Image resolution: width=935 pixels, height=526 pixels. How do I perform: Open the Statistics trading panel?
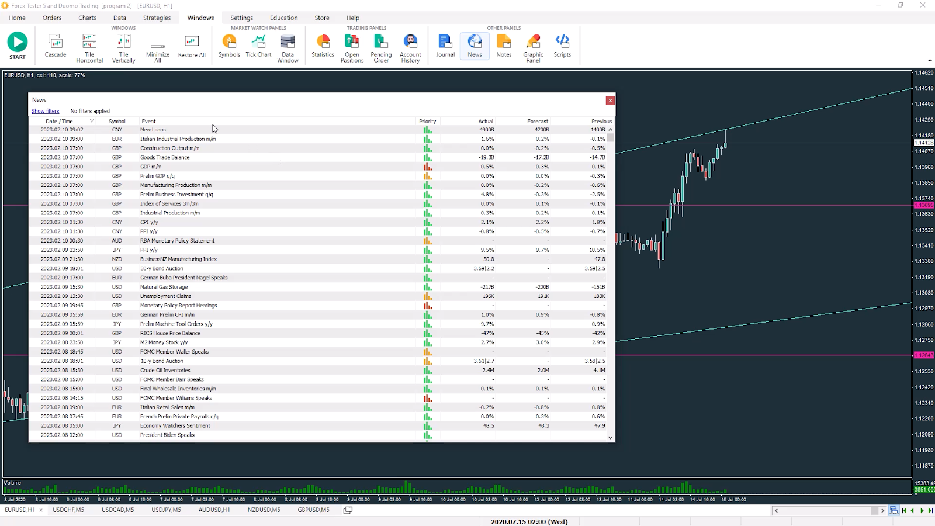322,47
